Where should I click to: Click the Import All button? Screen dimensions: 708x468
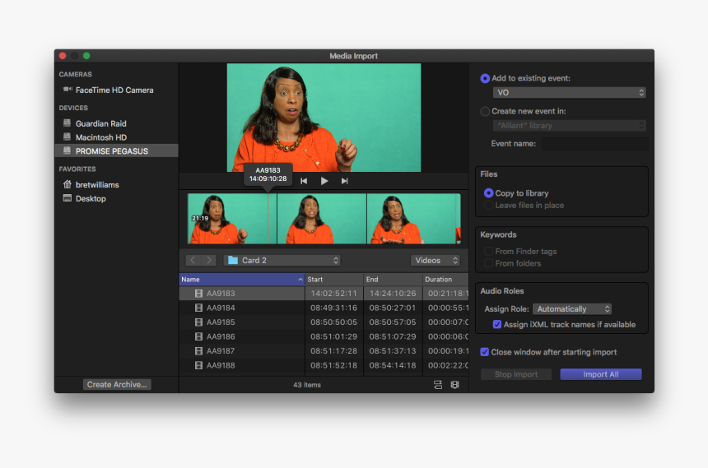click(x=600, y=374)
